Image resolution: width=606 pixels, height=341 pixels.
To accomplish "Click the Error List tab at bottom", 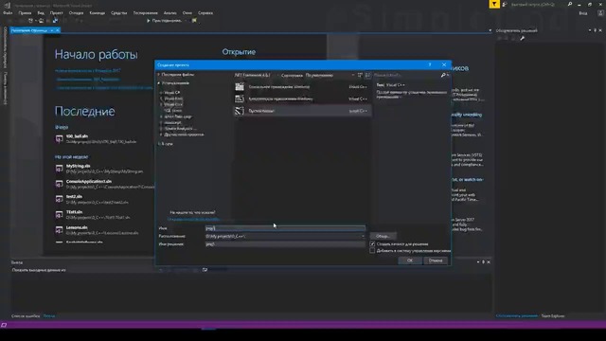I will (x=26, y=315).
